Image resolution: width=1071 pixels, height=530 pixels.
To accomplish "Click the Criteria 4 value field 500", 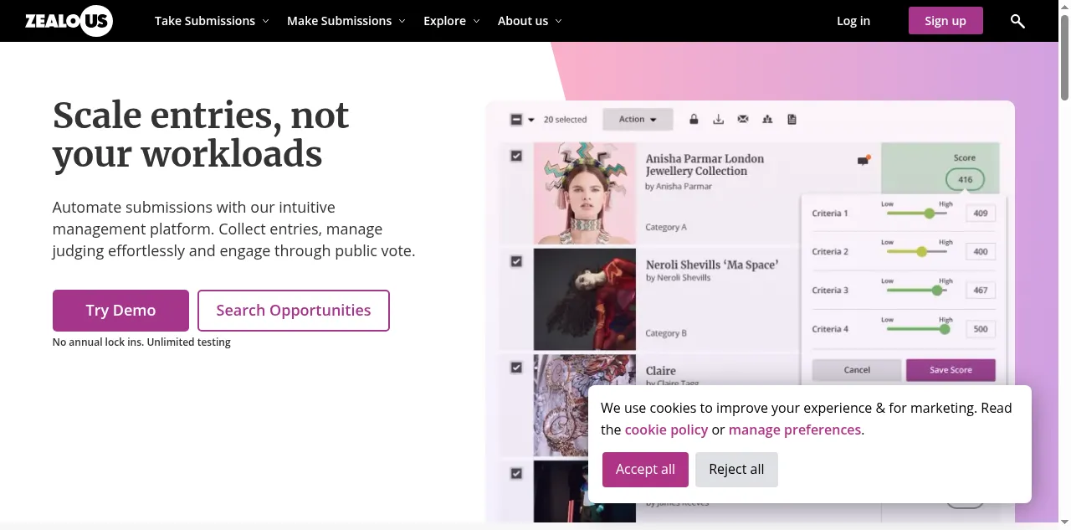I will [x=981, y=329].
